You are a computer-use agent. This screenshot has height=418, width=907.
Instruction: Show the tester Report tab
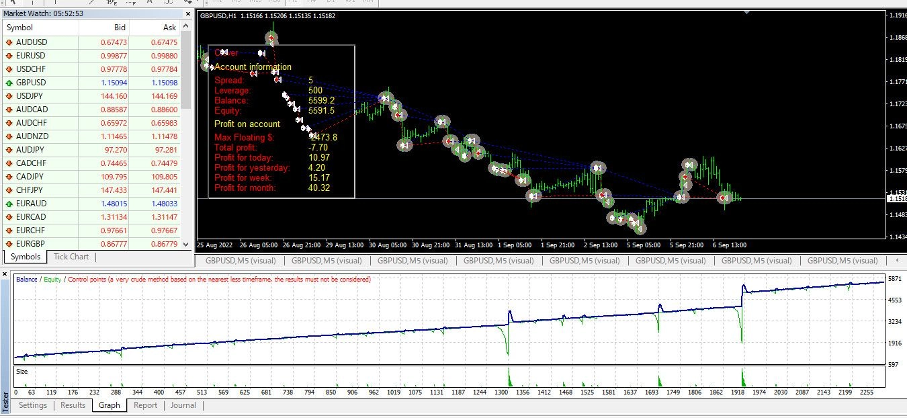point(145,405)
